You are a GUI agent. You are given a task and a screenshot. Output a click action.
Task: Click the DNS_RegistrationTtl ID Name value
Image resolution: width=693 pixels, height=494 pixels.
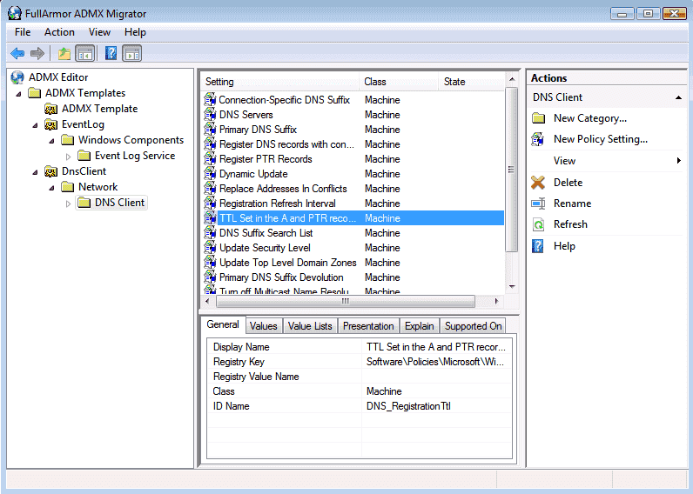pyautogui.click(x=408, y=405)
